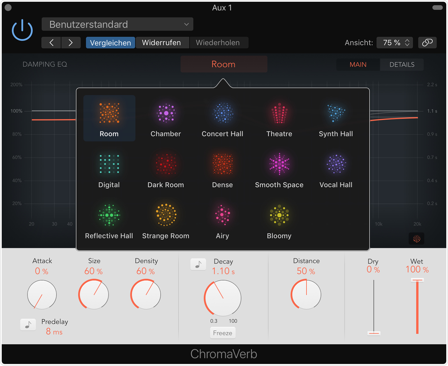Open the Benutzerstandard preset dropdown
The image size is (448, 366).
[x=117, y=24]
